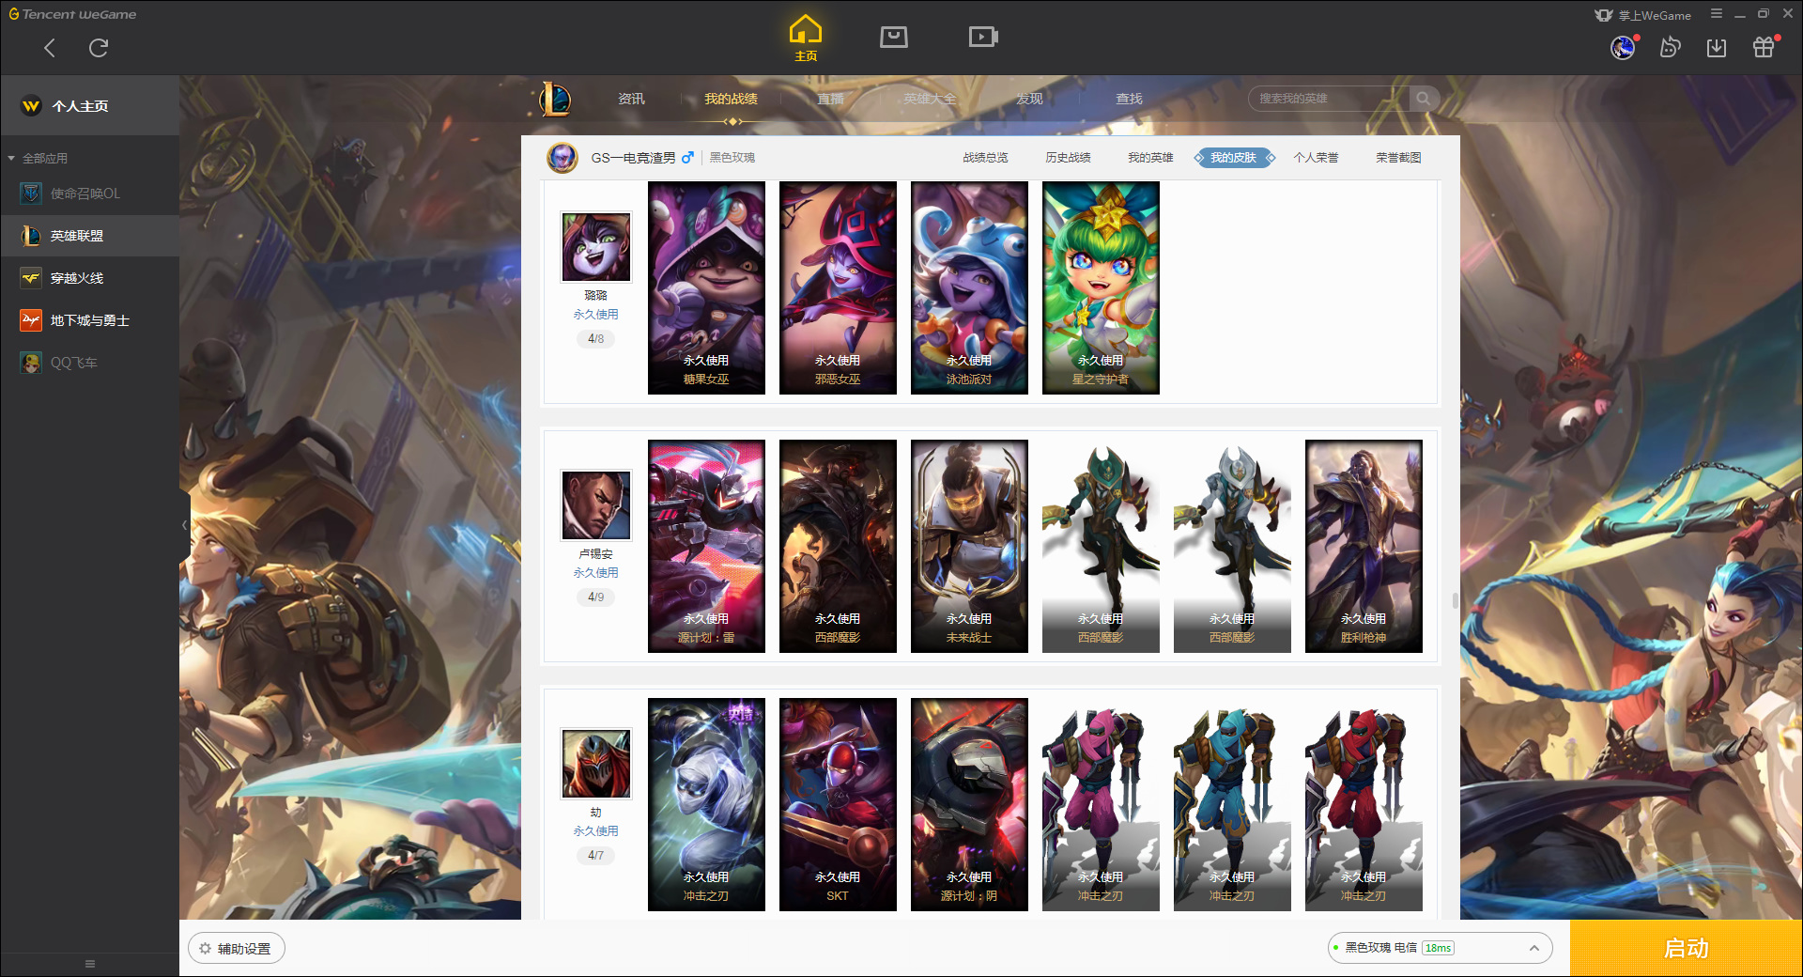
Task: Switch to the 直播 nav tab
Action: [x=830, y=99]
